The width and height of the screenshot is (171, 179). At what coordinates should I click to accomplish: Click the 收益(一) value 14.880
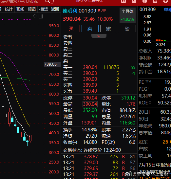[x=90, y=142]
